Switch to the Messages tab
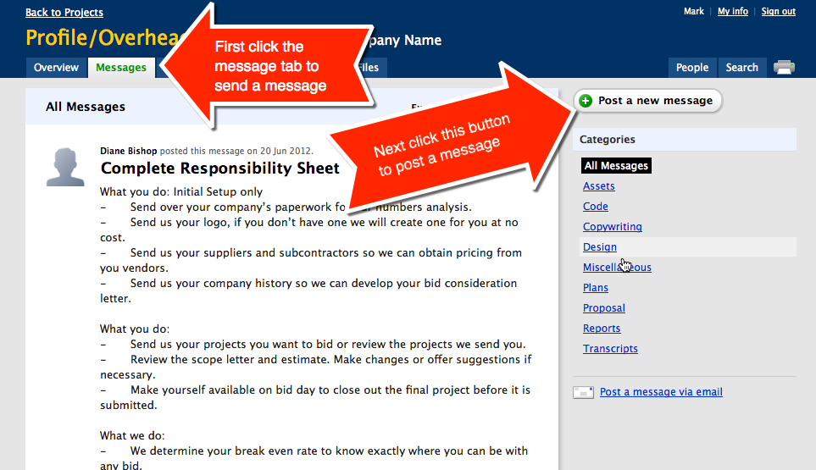The image size is (816, 470). click(x=121, y=68)
